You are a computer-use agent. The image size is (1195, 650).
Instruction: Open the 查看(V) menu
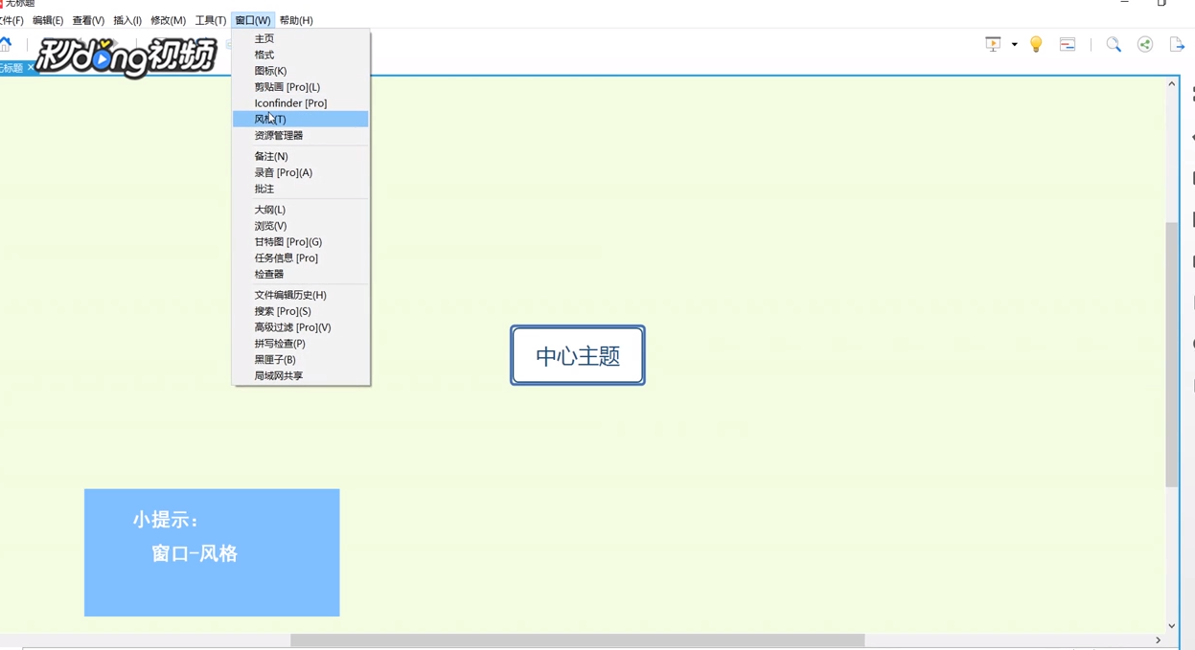88,20
